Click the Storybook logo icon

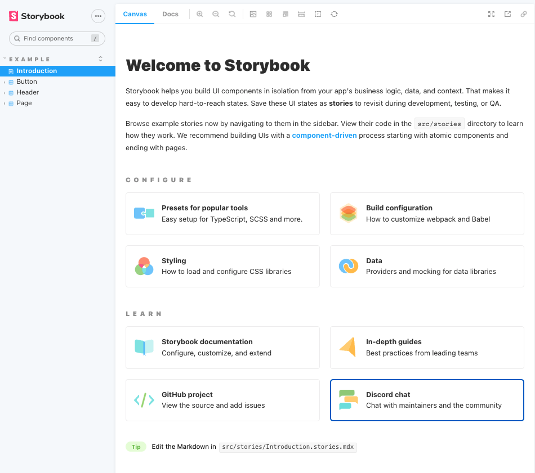coord(14,16)
